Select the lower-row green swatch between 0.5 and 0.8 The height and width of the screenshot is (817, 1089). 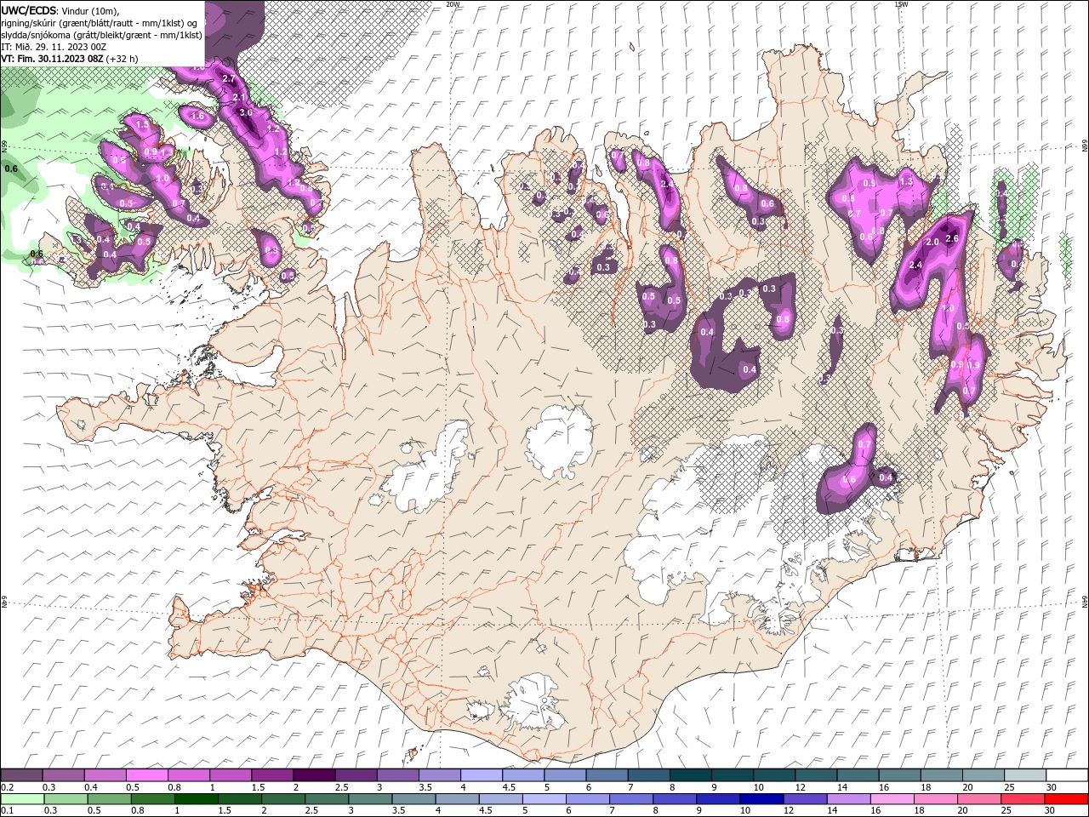pos(109,799)
